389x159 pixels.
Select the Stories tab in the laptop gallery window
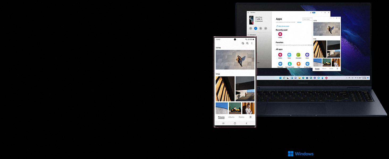click(x=331, y=69)
